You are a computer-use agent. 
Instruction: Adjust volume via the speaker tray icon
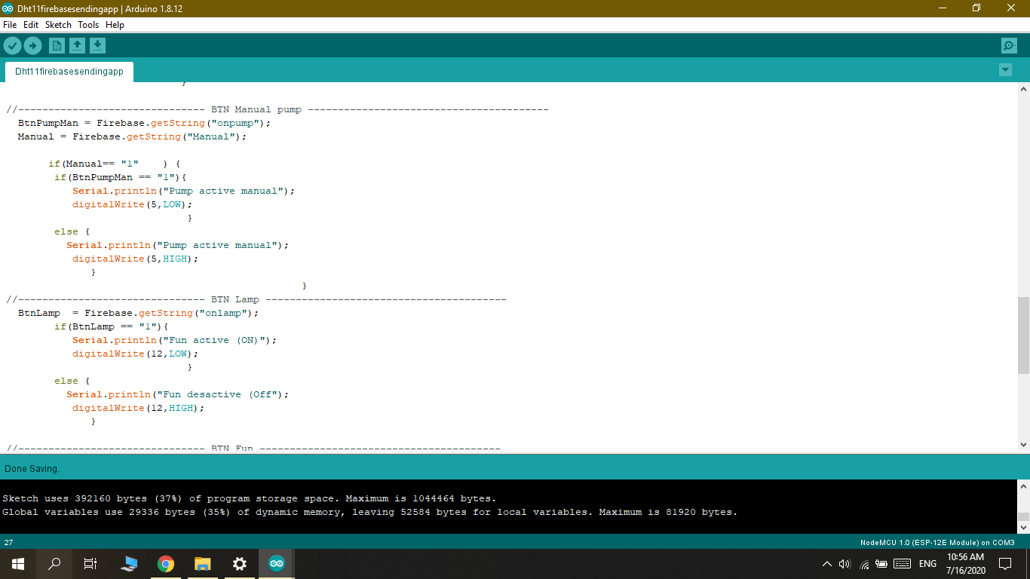pyautogui.click(x=844, y=563)
